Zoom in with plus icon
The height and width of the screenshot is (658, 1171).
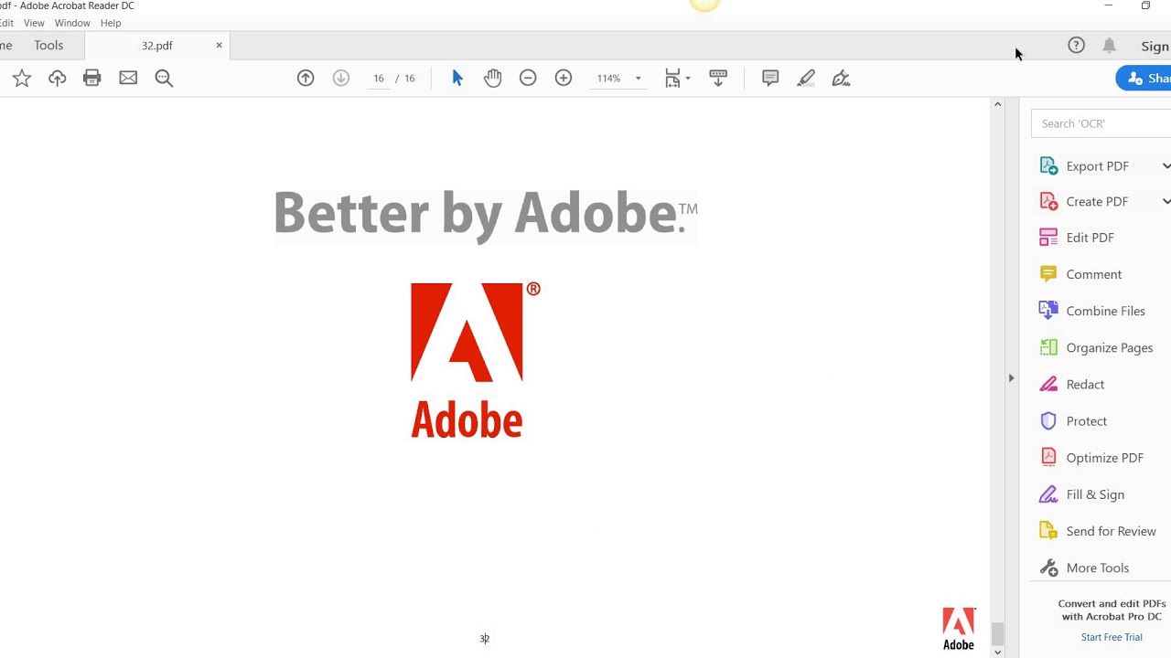(564, 79)
